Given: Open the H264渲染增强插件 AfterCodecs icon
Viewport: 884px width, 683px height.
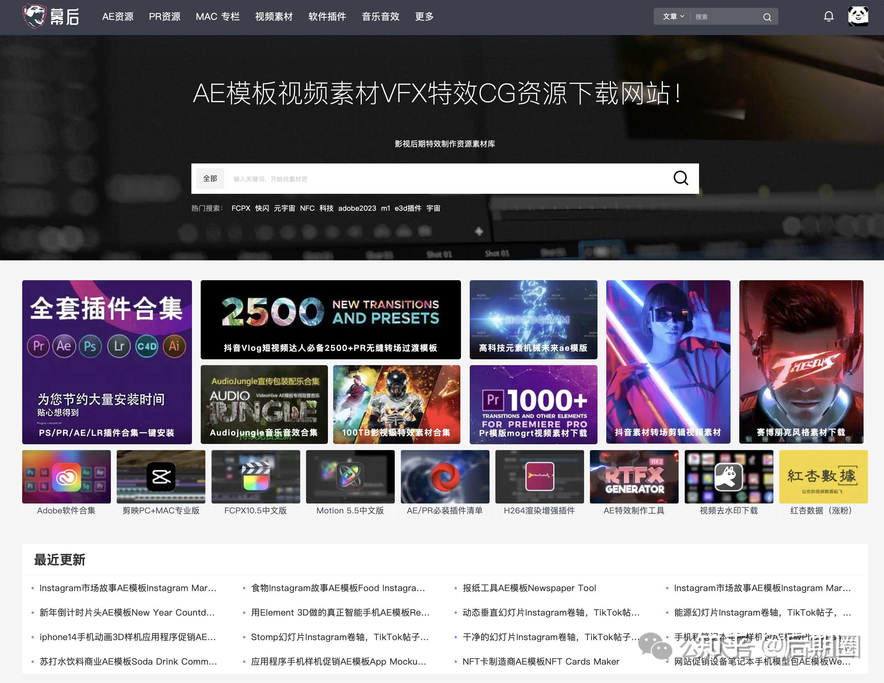Looking at the screenshot, I should [539, 477].
